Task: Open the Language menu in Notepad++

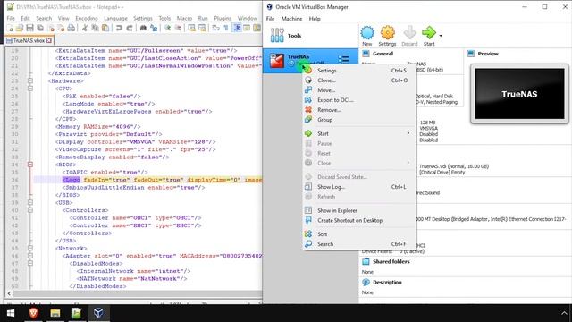Action: [115, 18]
